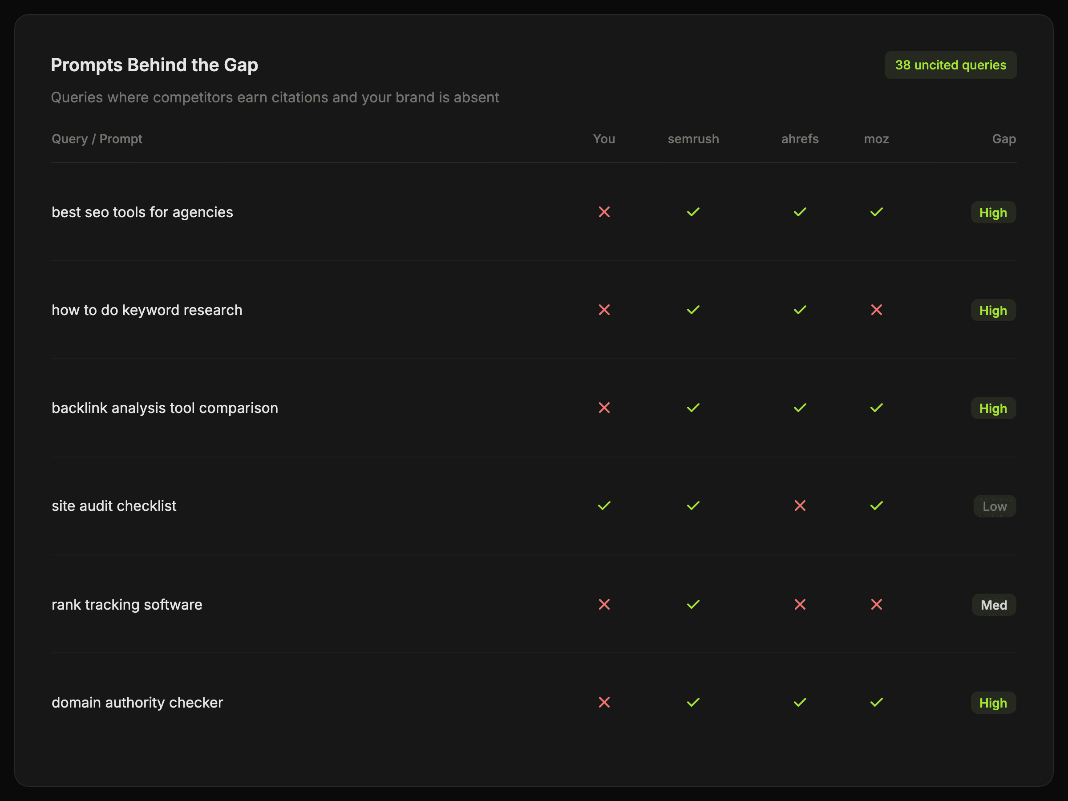Image resolution: width=1068 pixels, height=801 pixels.
Task: Click High gap badge for best seo tools
Action: tap(993, 212)
